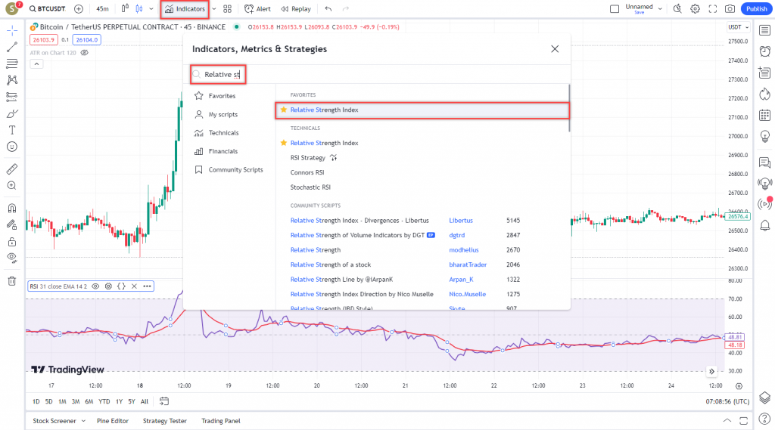Start bar Replay mode
Image resolution: width=775 pixels, height=430 pixels.
tap(296, 9)
